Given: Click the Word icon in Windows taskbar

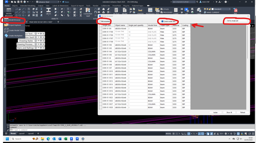Looking at the screenshot, I should pyautogui.click(x=60, y=139).
